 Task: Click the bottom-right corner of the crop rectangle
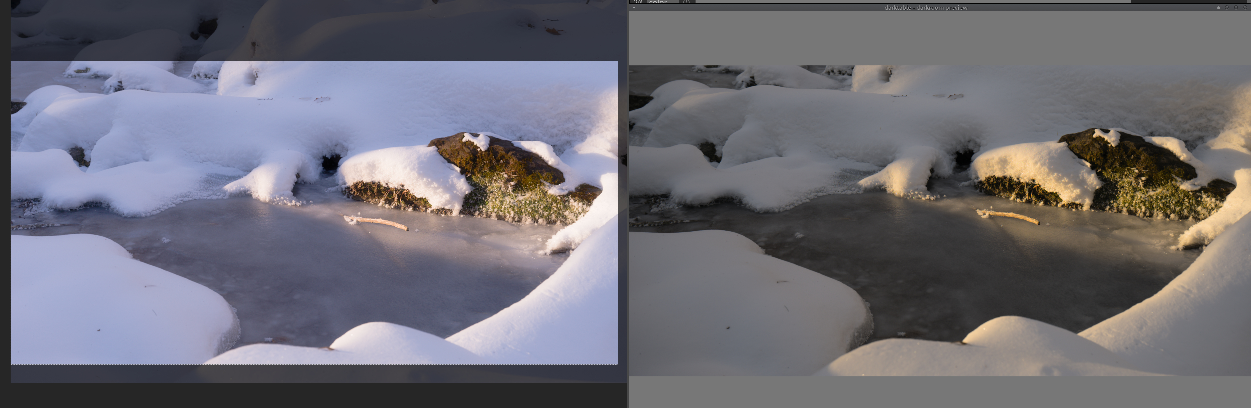[618, 364]
